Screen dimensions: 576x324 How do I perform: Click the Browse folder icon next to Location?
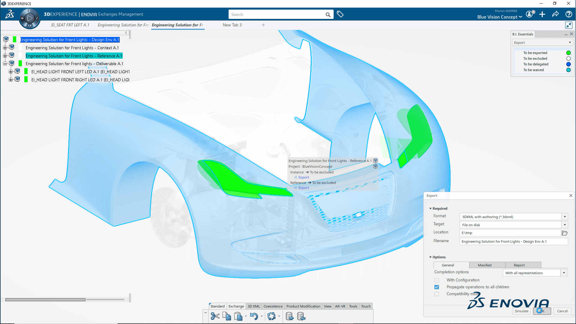click(565, 233)
